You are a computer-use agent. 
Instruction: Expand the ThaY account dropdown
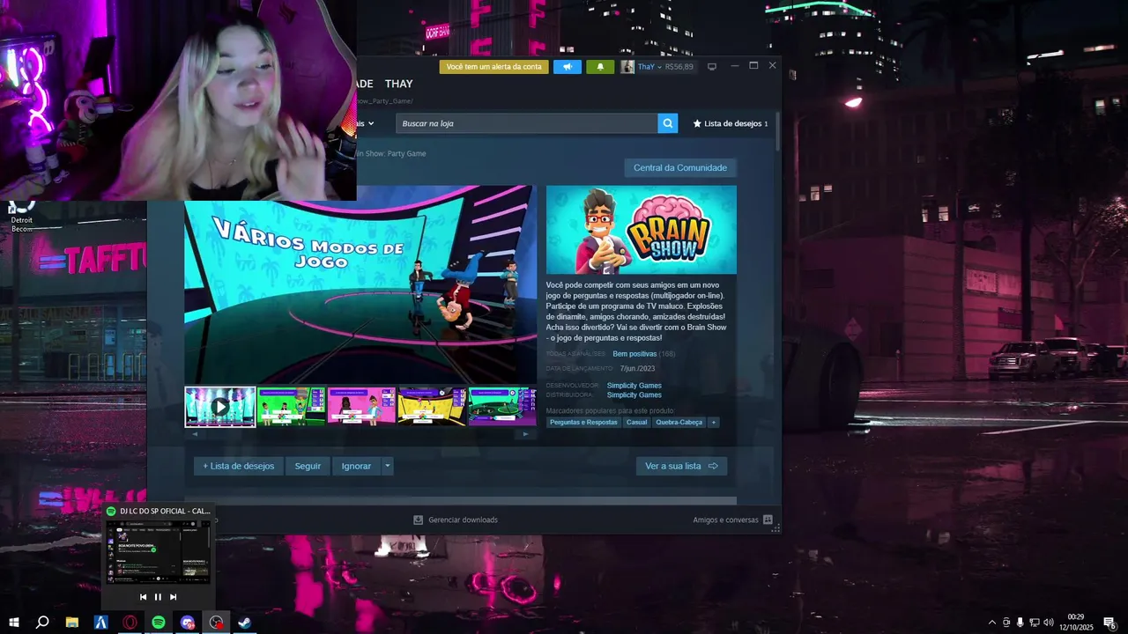point(659,67)
